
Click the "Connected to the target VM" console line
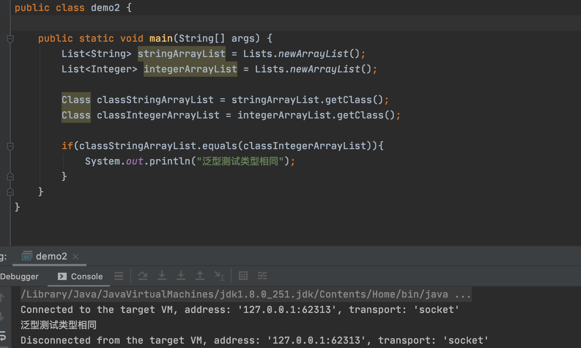[x=240, y=310]
